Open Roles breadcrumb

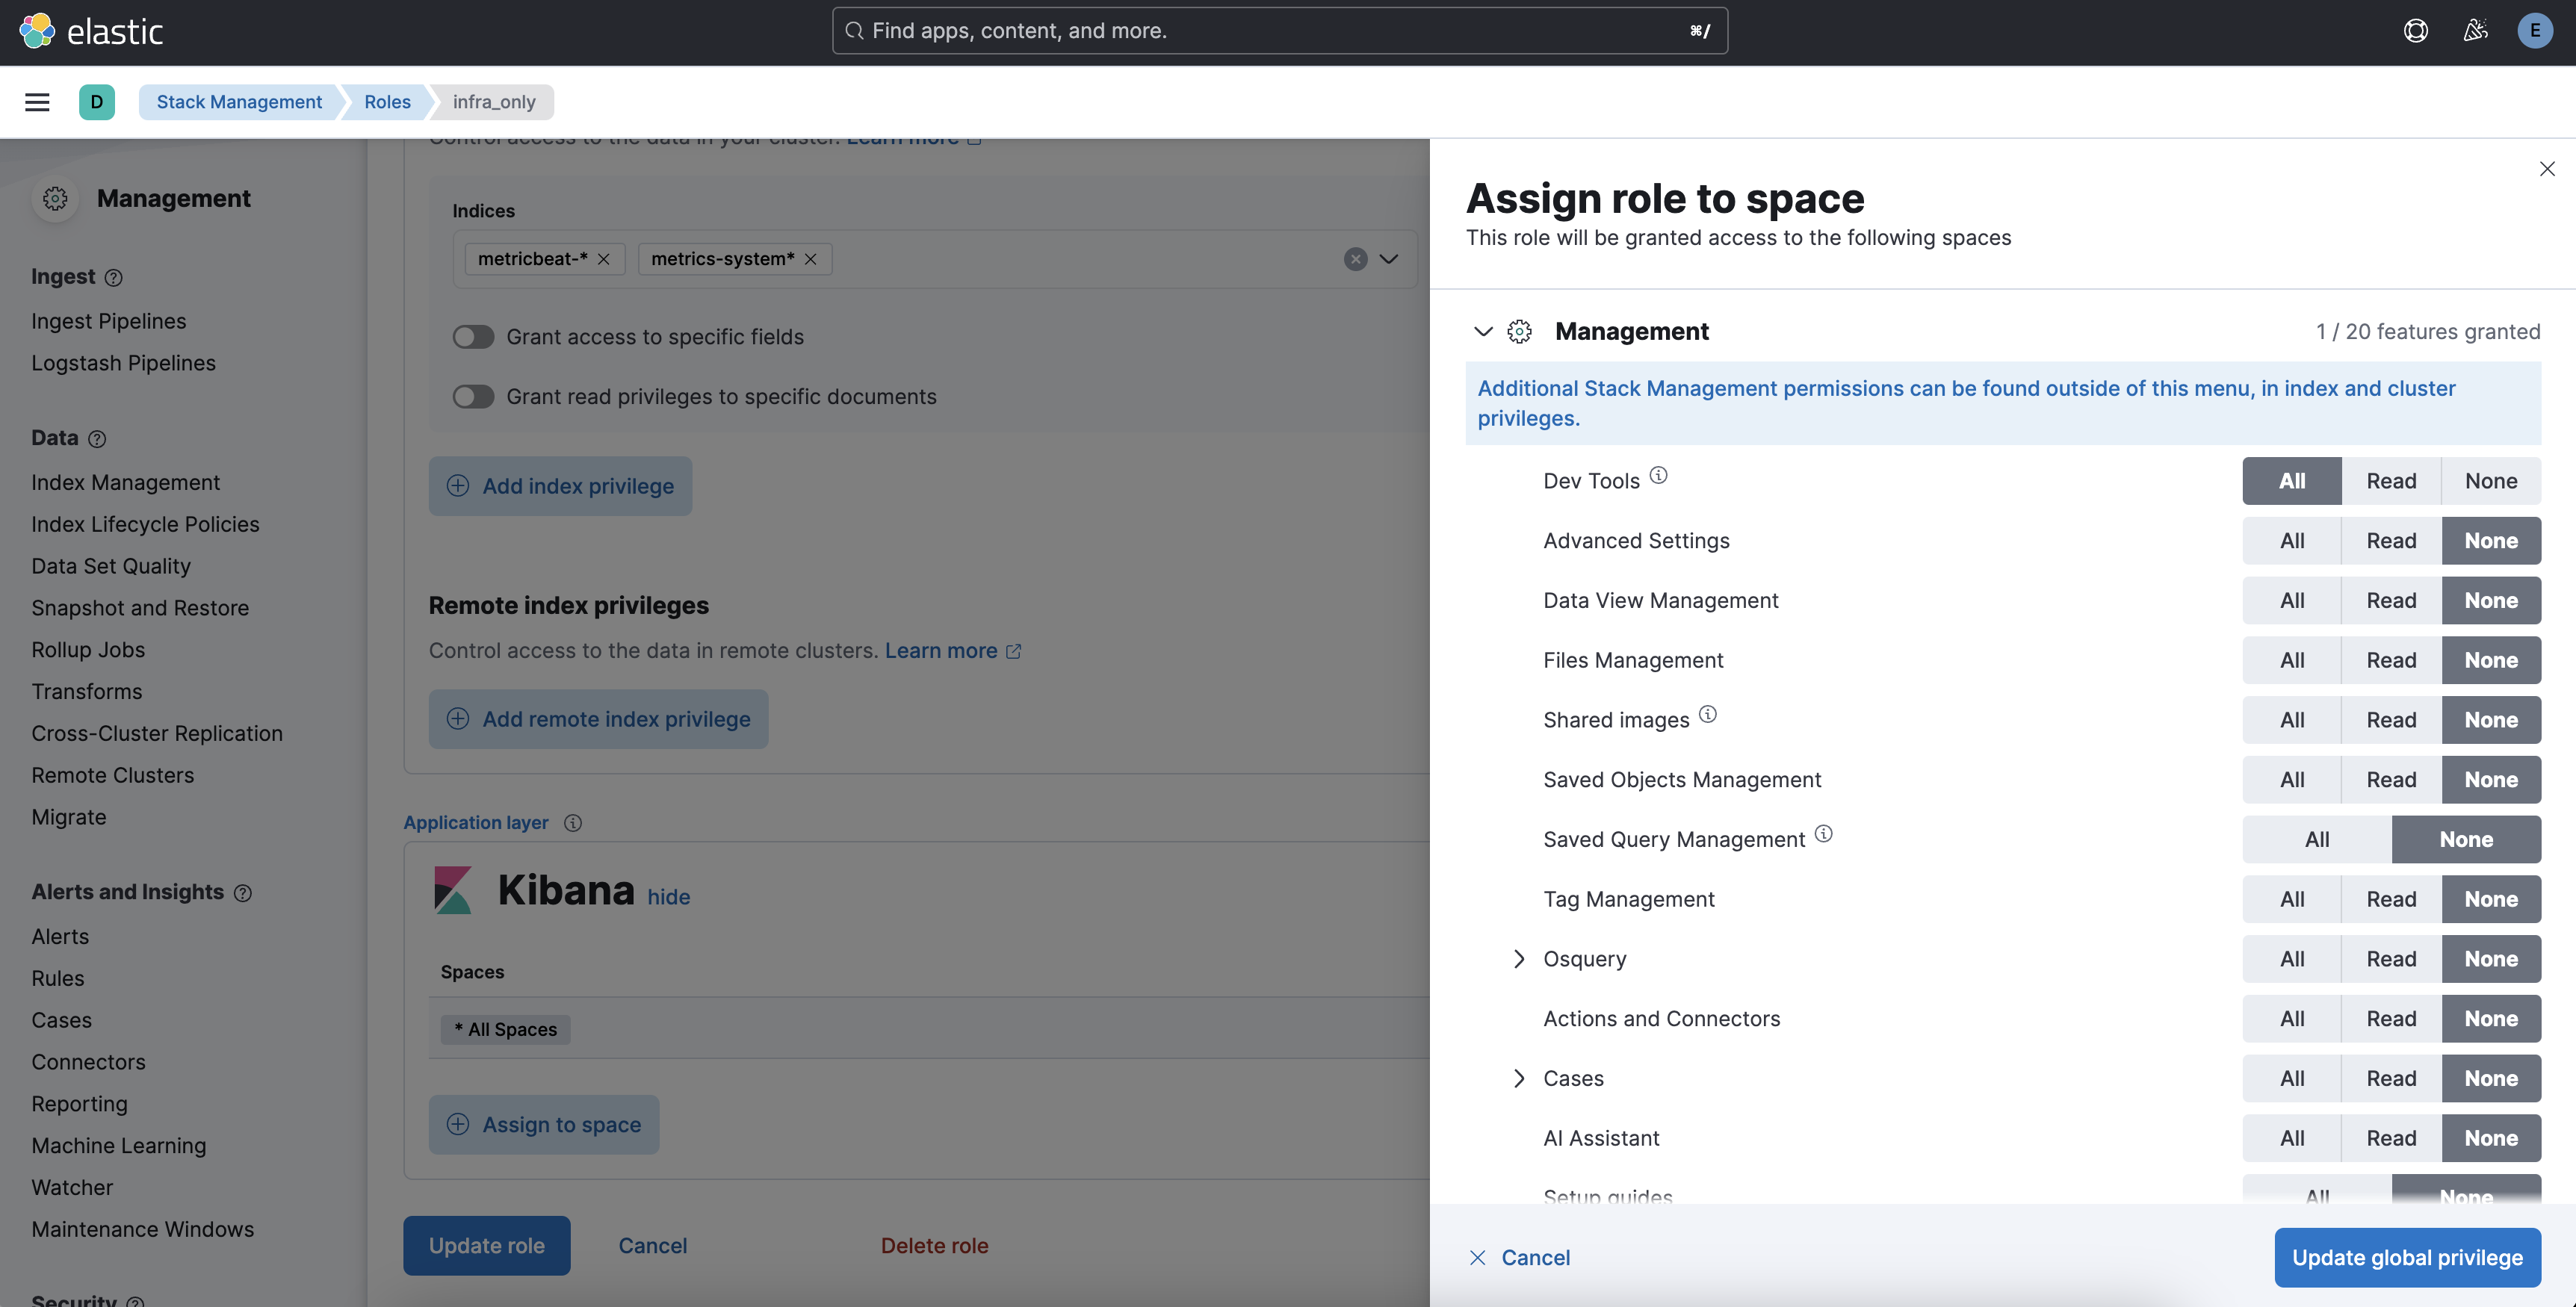coord(387,102)
